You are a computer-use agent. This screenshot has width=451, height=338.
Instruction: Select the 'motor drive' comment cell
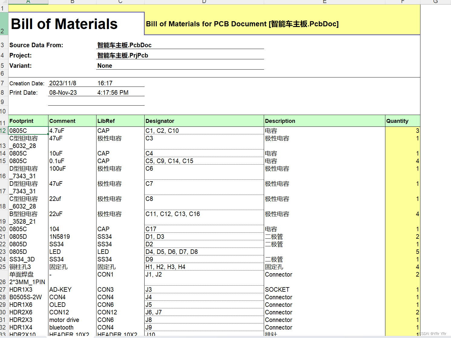(72, 320)
